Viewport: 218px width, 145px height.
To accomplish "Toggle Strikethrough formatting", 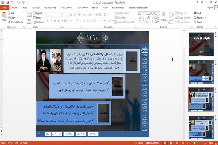I will click(62, 21).
